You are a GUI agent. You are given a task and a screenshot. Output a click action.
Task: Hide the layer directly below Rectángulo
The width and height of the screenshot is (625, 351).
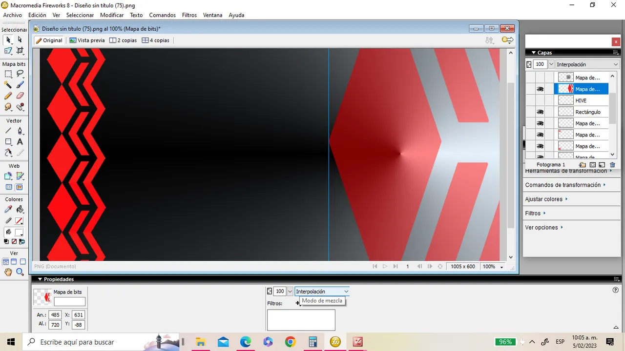point(540,123)
